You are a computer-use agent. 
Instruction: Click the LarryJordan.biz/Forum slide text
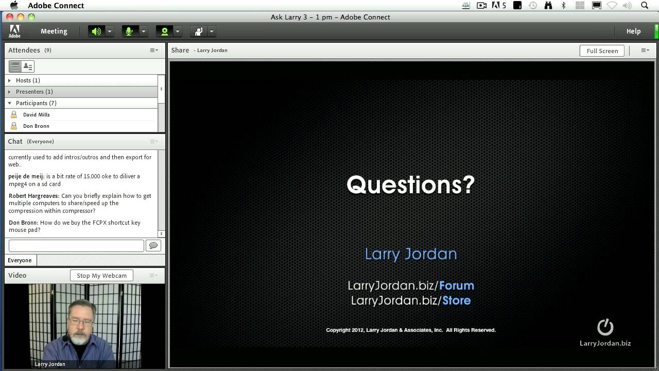click(411, 285)
